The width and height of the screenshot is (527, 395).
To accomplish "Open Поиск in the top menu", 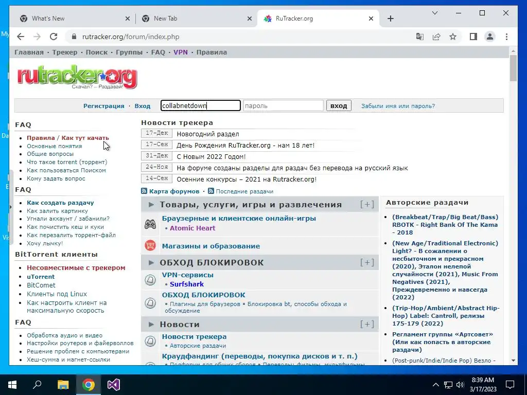I will [x=96, y=52].
